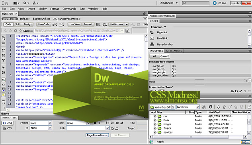Image resolution: width=252 pixels, height=145 pixels.
Task: Click the Page Properties button
Action: [97, 135]
